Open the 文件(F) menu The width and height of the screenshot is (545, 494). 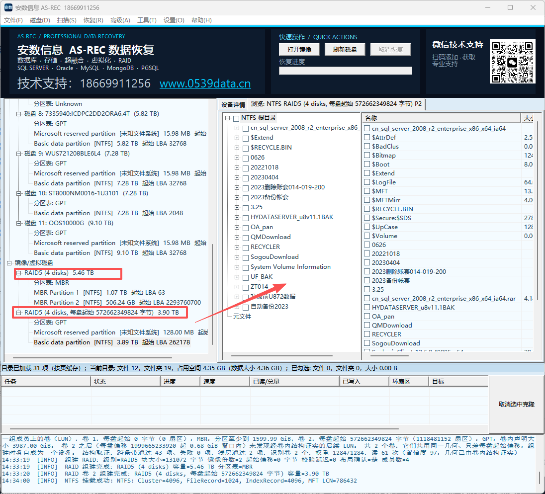click(13, 20)
